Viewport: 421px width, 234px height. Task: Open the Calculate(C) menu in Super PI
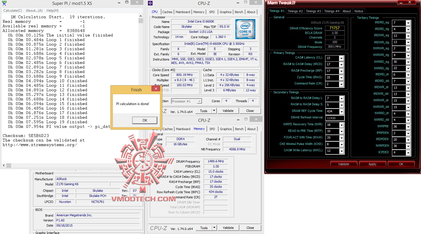pos(13,11)
